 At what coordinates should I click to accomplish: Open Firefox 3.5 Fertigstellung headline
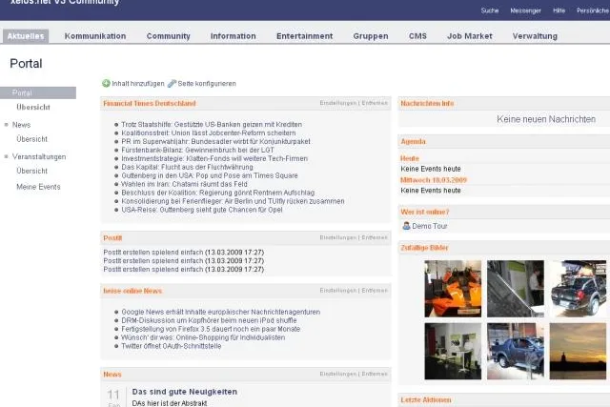(211, 329)
